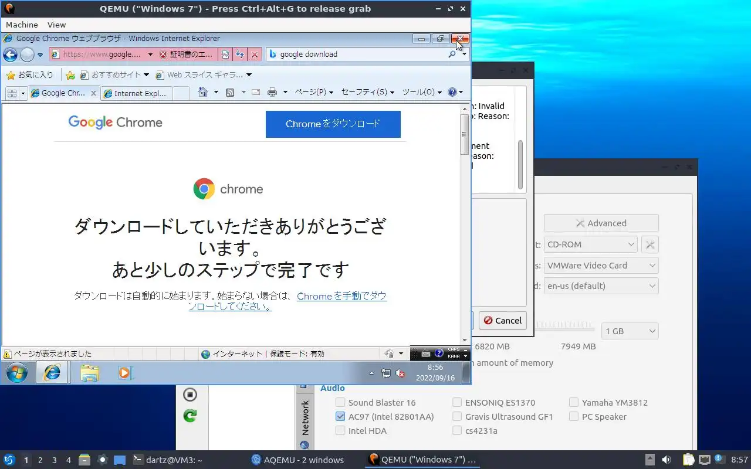751x469 pixels.
Task: Open Windows Explorer folder icon on taskbar
Action: pyautogui.click(x=89, y=372)
